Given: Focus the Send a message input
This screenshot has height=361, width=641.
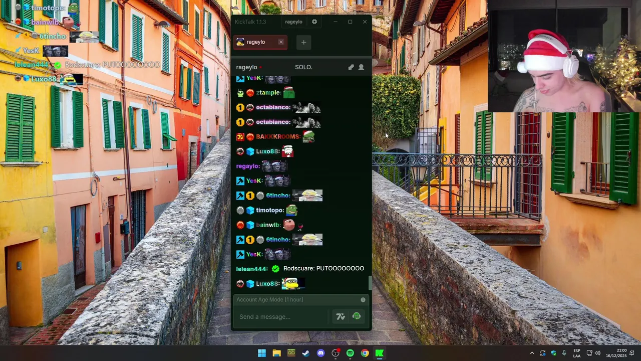Looking at the screenshot, I should [280, 317].
